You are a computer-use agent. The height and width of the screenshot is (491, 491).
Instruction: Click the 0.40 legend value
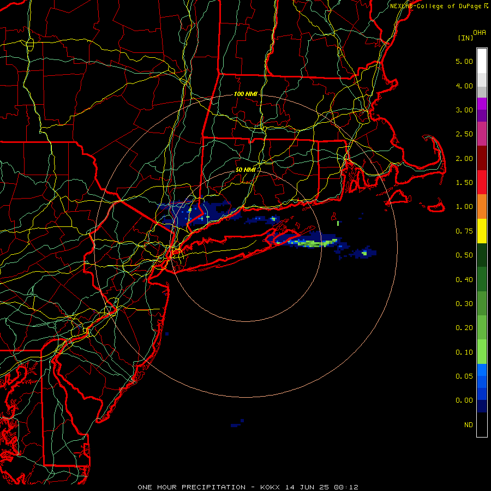pyautogui.click(x=464, y=280)
